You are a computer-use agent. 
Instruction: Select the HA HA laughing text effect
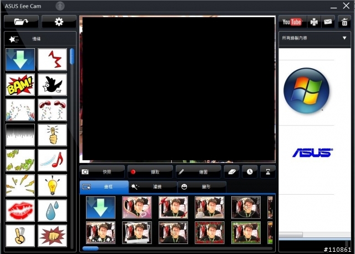(20, 160)
